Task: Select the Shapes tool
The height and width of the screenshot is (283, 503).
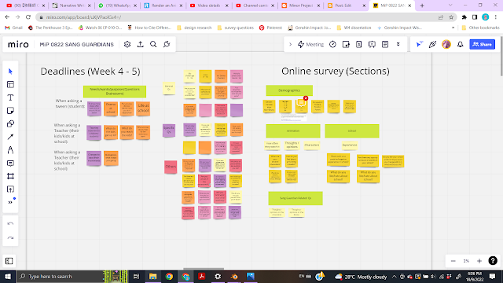Action: (x=10, y=124)
